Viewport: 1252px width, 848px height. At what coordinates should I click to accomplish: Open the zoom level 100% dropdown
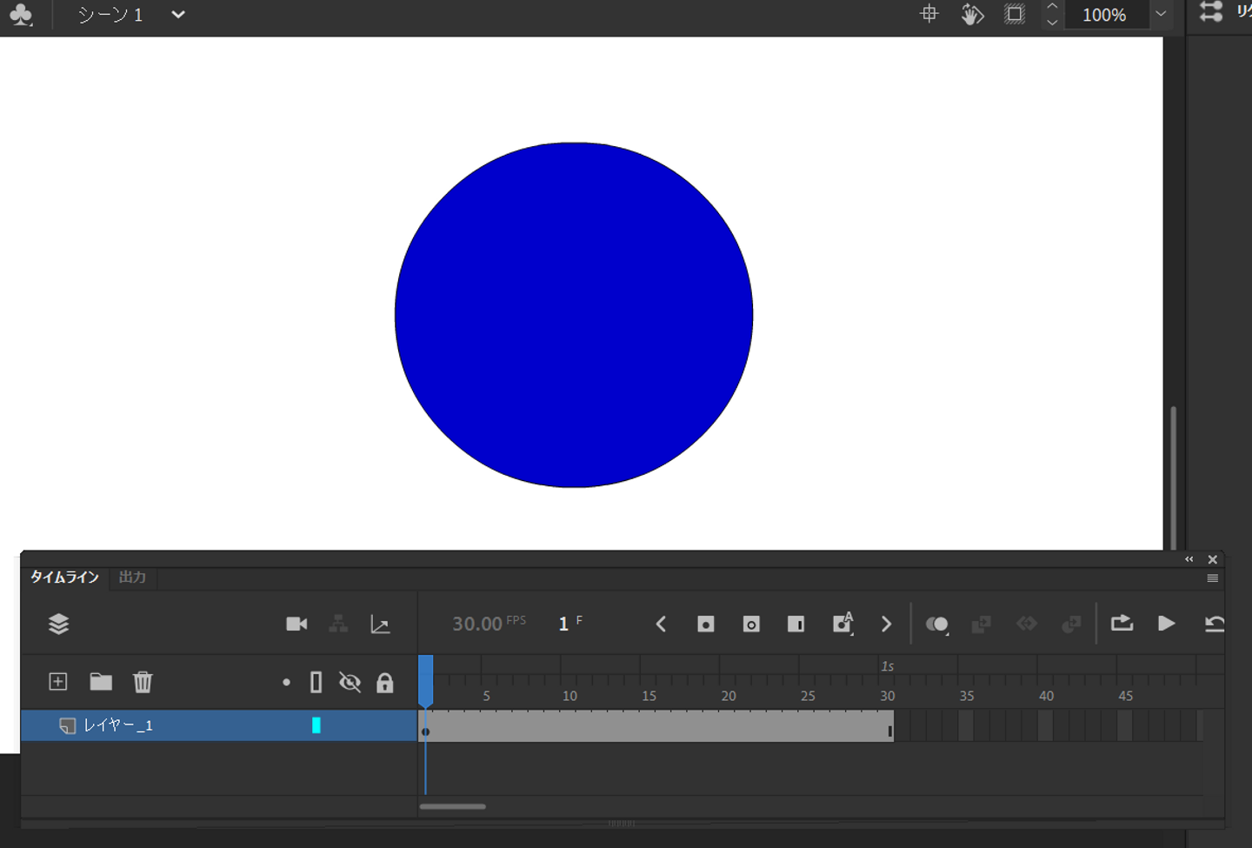pos(1160,15)
